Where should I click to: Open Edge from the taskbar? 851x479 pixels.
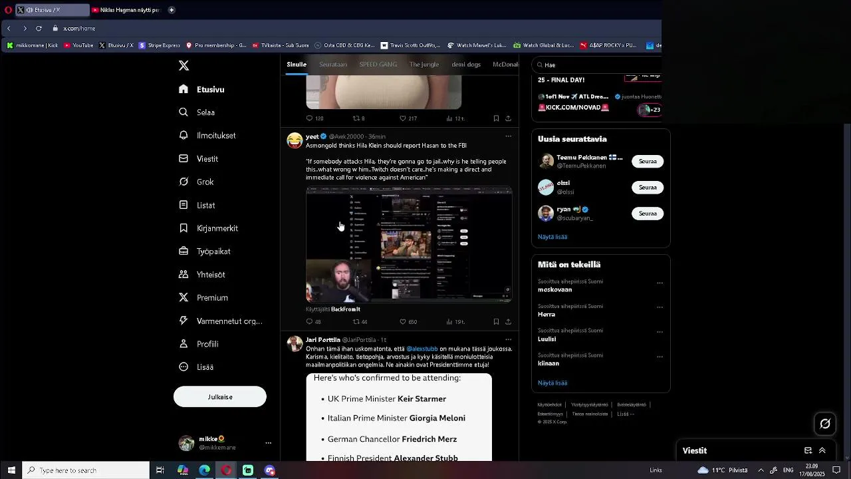tap(205, 470)
